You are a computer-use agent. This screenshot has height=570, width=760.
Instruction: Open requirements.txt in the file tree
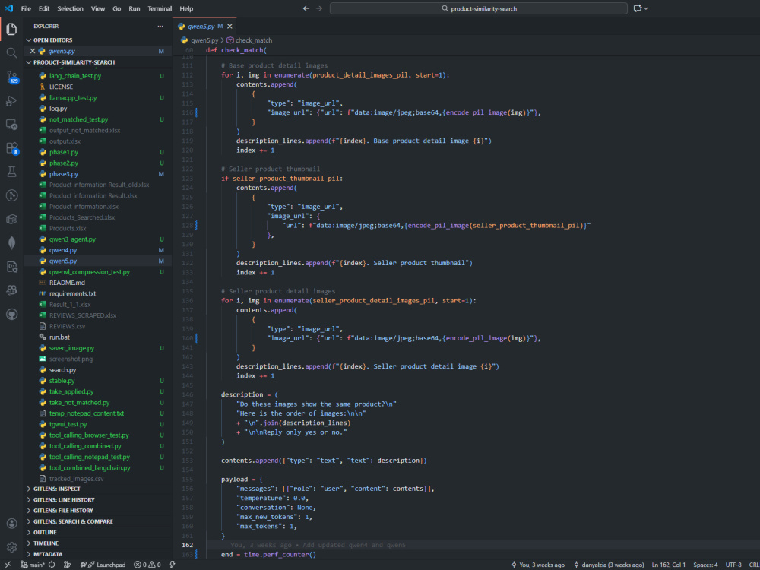point(98,293)
